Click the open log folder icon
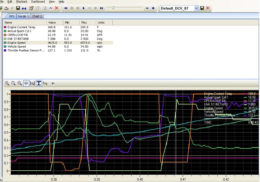Viewport: 260px width, 182px height. pos(1,8)
